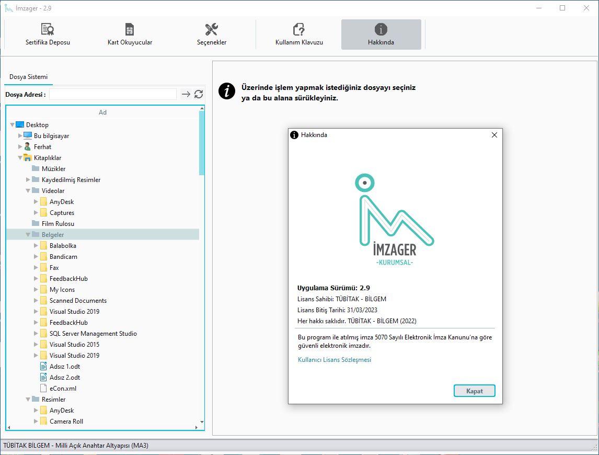Click the Kitaplıklar libraries icon
The image size is (599, 455).
pyautogui.click(x=28, y=158)
